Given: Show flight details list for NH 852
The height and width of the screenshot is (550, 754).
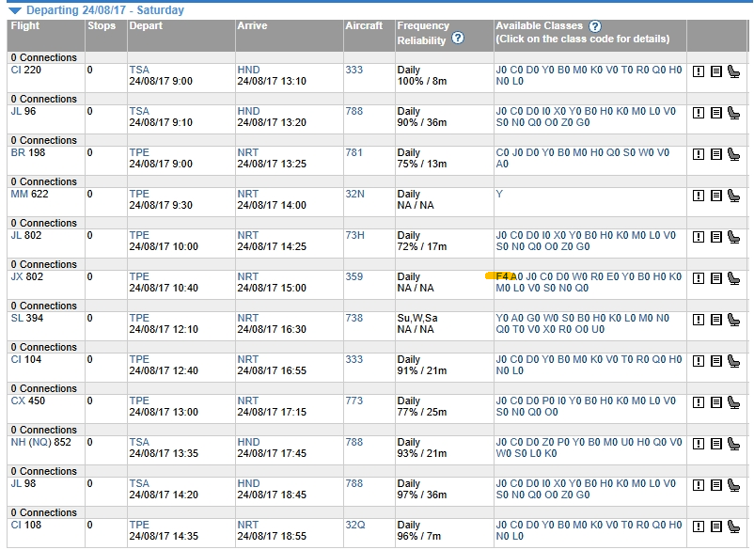Looking at the screenshot, I should pyautogui.click(x=716, y=444).
